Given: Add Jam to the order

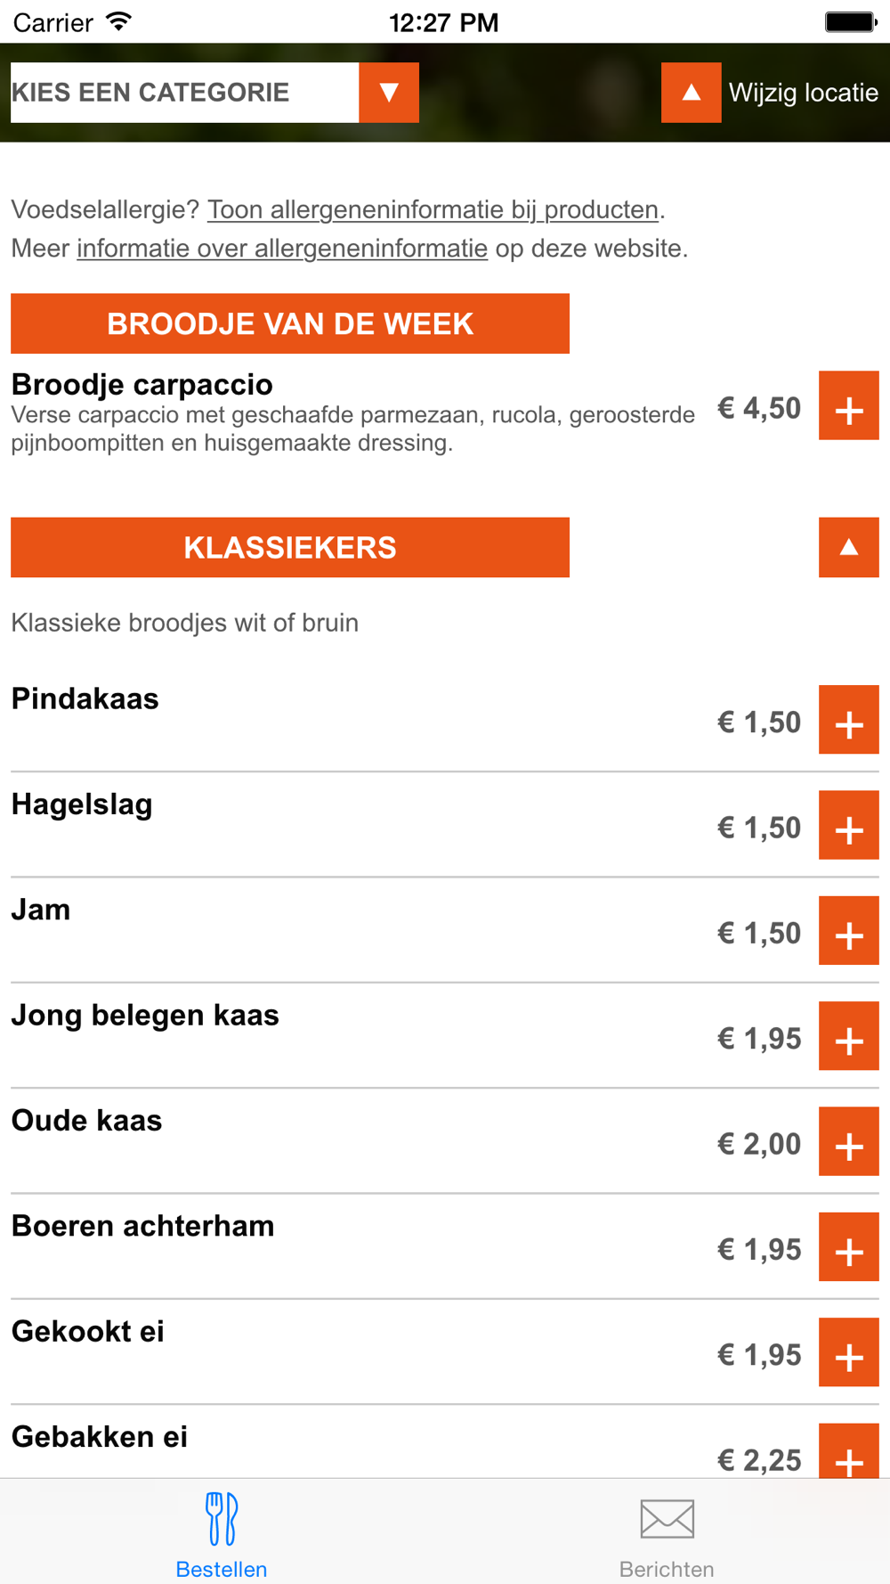Looking at the screenshot, I should pyautogui.click(x=848, y=931).
